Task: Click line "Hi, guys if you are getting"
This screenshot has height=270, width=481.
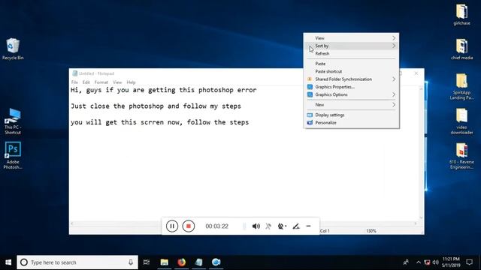Action: 164,90
